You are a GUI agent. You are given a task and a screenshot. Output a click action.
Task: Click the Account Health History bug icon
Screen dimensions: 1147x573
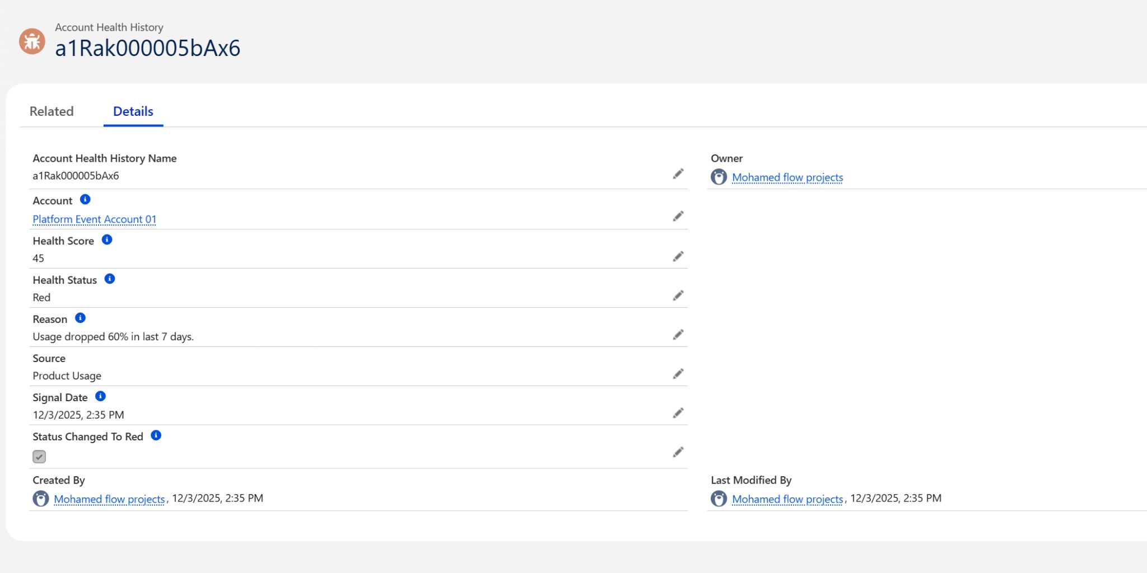(x=32, y=41)
